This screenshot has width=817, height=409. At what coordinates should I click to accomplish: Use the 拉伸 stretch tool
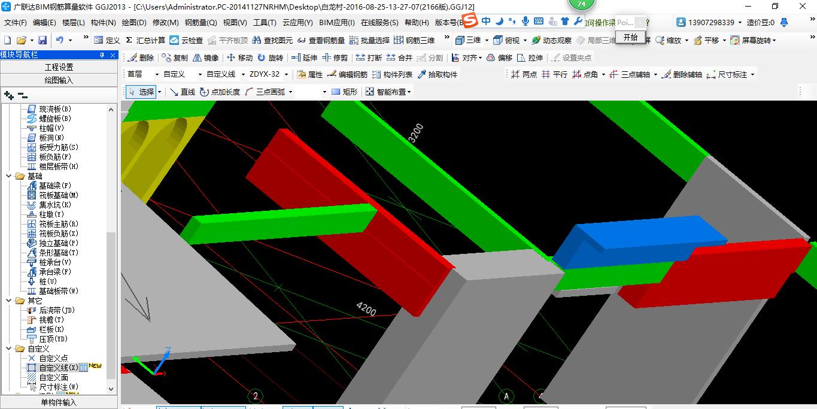point(530,57)
